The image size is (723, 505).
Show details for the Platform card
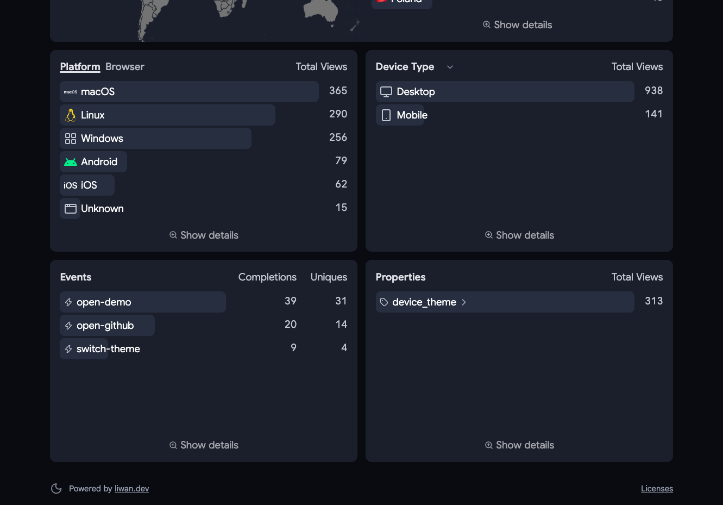coord(204,235)
